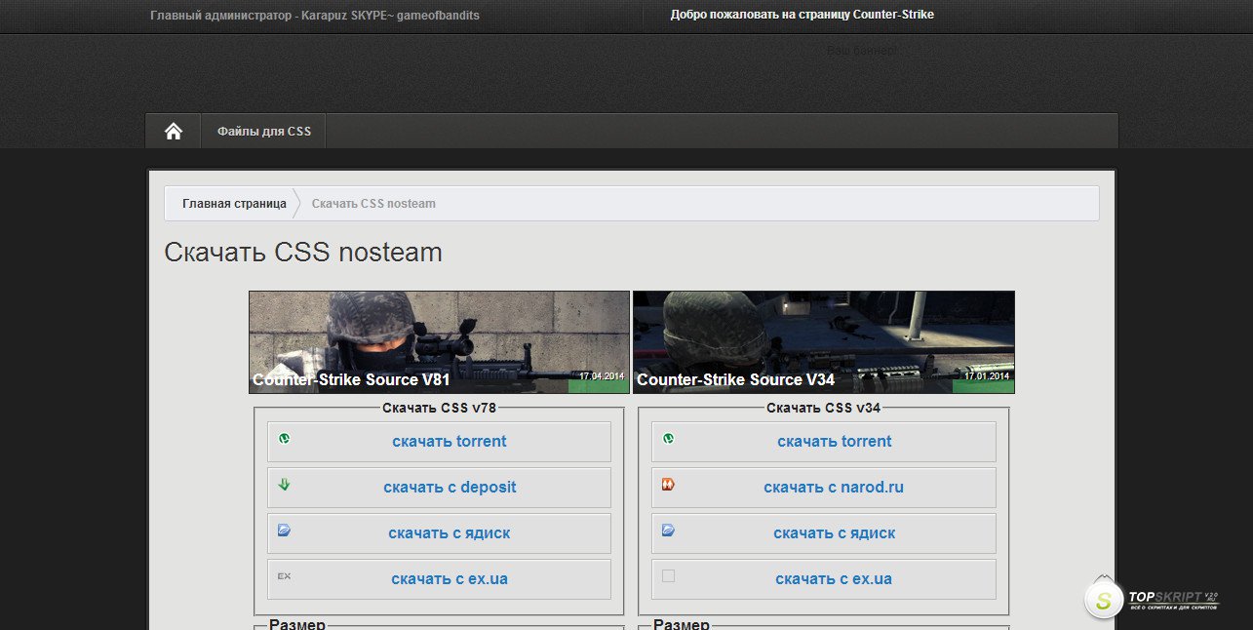
Task: Click the torrent icon in the CSS v78 box
Action: point(284,439)
